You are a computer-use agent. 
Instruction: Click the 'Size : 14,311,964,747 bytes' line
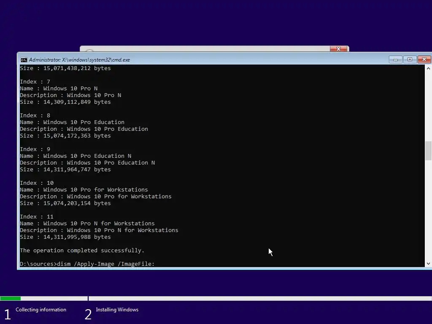pyautogui.click(x=65, y=170)
